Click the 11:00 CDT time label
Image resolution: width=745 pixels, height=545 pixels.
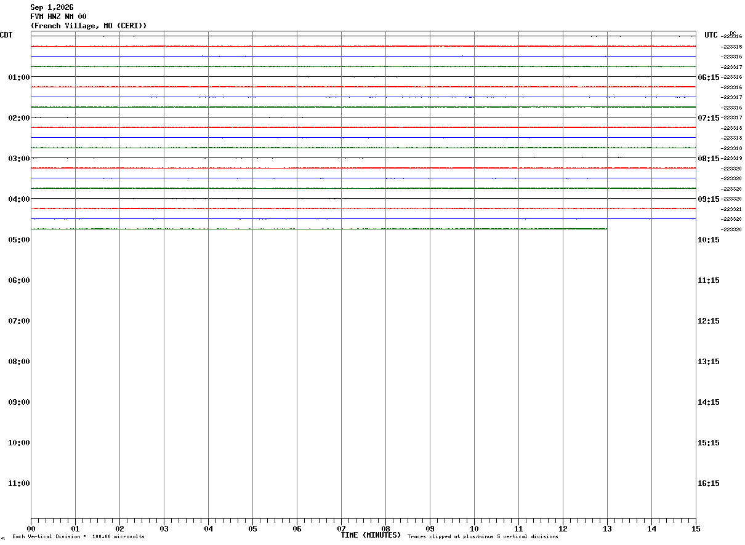(19, 483)
